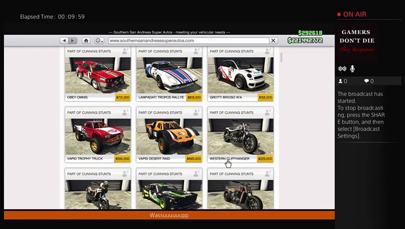Select the $155,000 price tag
The height and width of the screenshot is (229, 405).
click(265, 97)
